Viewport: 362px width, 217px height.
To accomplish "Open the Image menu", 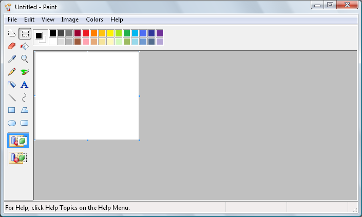I will (70, 19).
